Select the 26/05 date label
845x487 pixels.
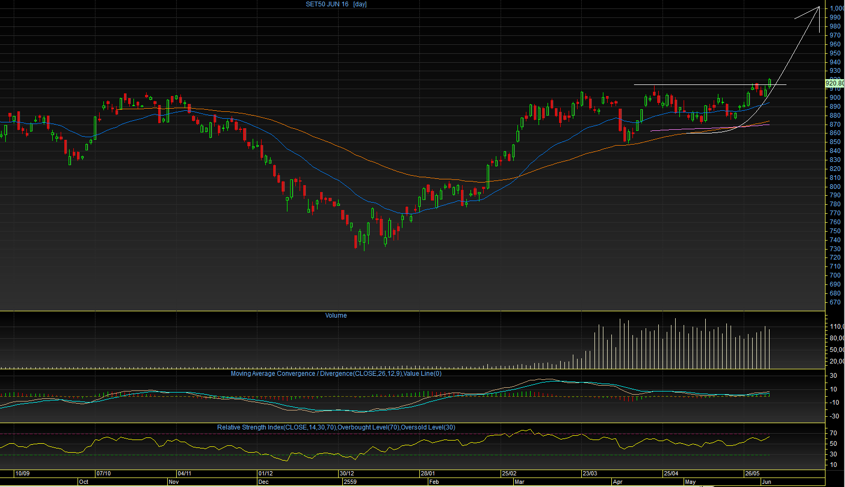[752, 473]
